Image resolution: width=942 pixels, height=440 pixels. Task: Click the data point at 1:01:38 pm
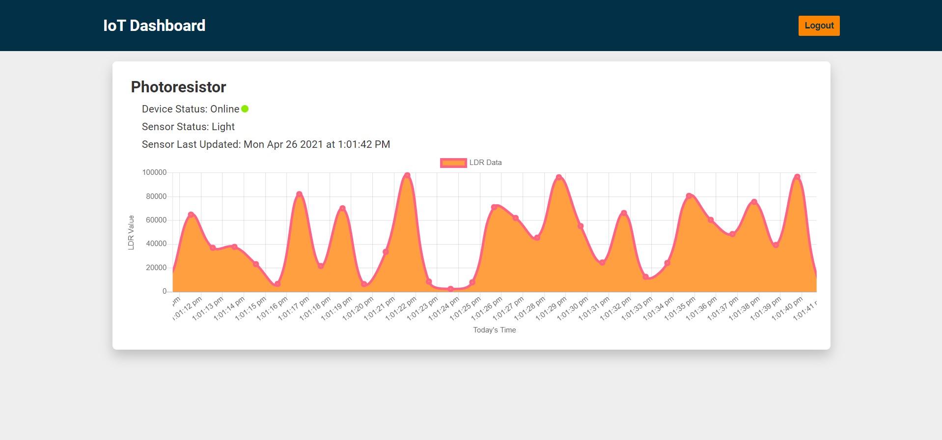[754, 202]
